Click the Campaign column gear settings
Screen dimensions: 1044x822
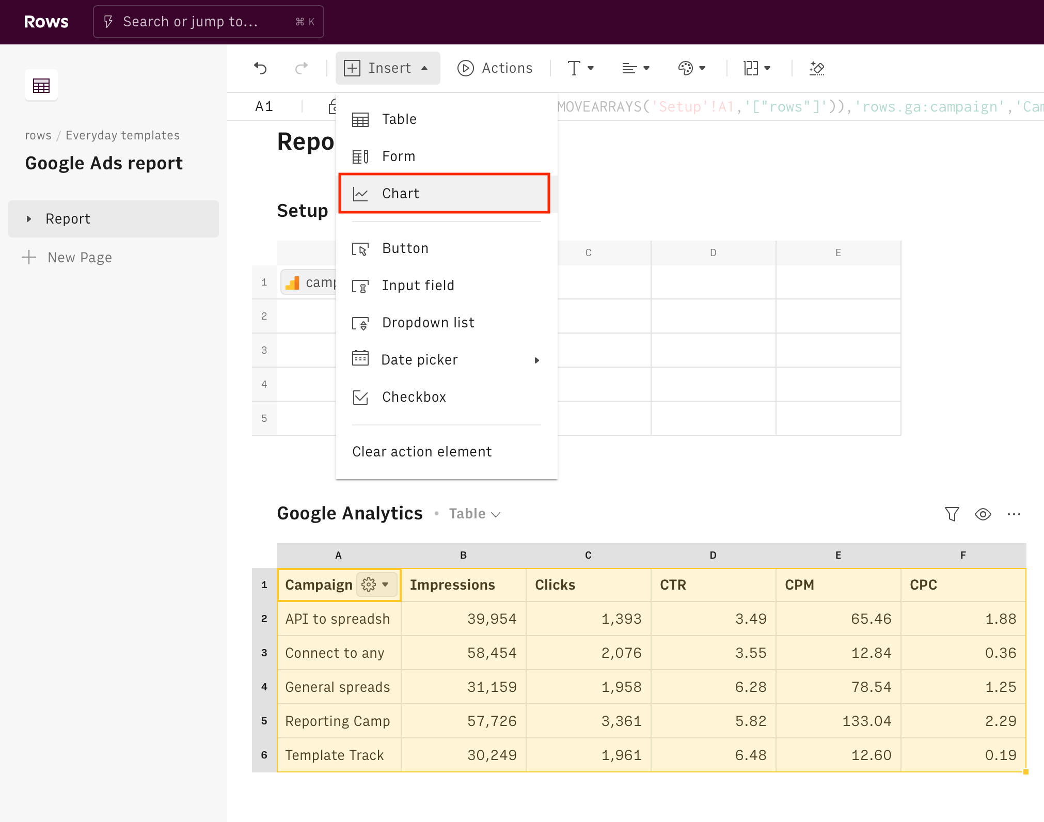pyautogui.click(x=369, y=584)
